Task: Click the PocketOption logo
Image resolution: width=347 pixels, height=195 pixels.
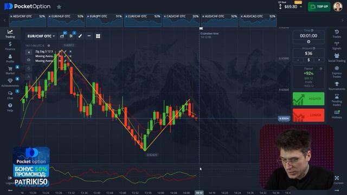Action: (x=27, y=6)
